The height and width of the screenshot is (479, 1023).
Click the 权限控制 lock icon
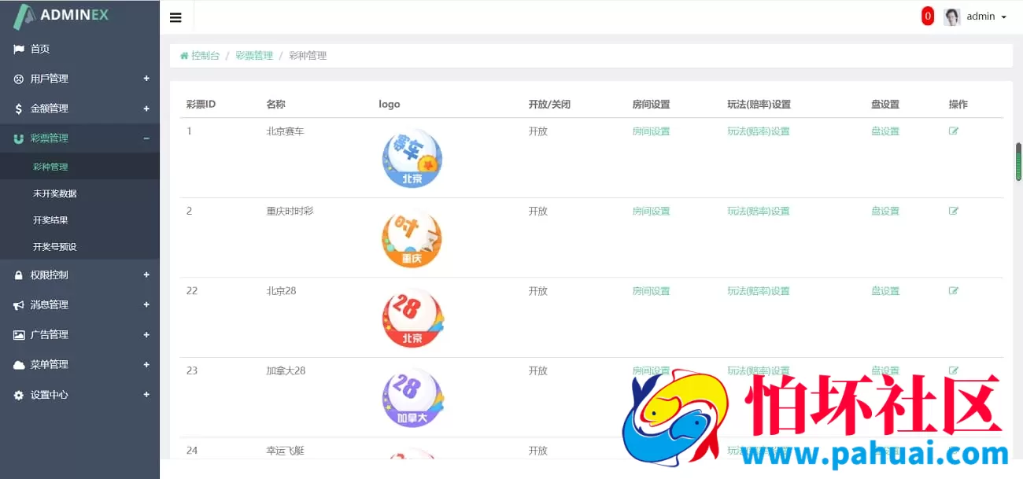pyautogui.click(x=19, y=275)
